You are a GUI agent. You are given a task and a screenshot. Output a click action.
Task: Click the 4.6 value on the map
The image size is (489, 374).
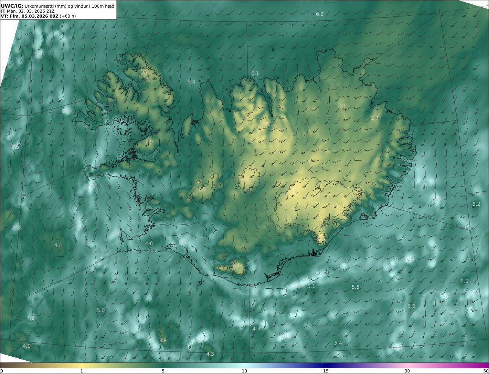tap(149, 244)
